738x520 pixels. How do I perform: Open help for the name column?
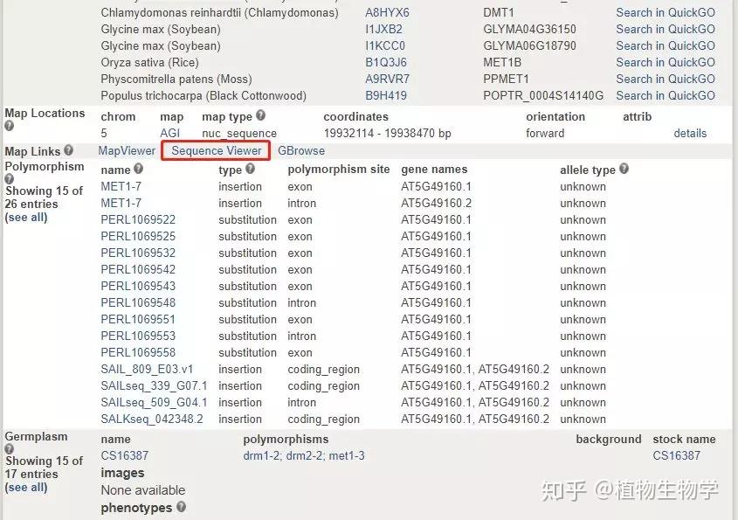coord(138,169)
